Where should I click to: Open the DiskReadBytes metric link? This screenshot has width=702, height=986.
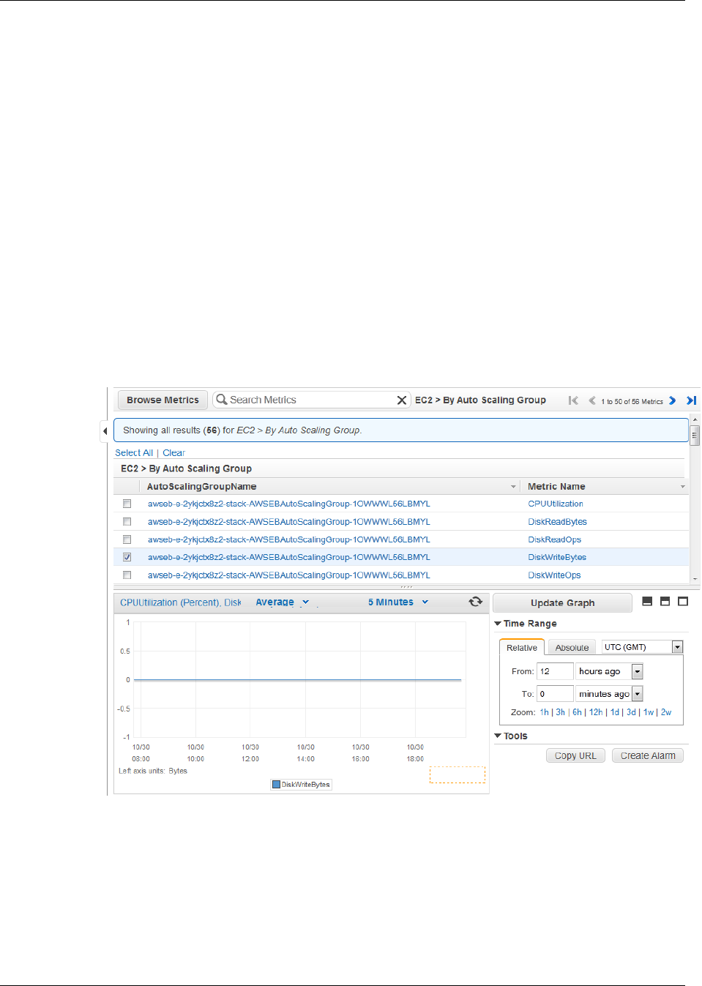click(x=557, y=522)
